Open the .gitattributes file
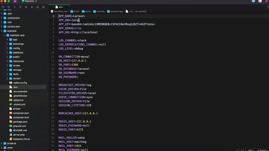 pyautogui.click(x=20, y=96)
